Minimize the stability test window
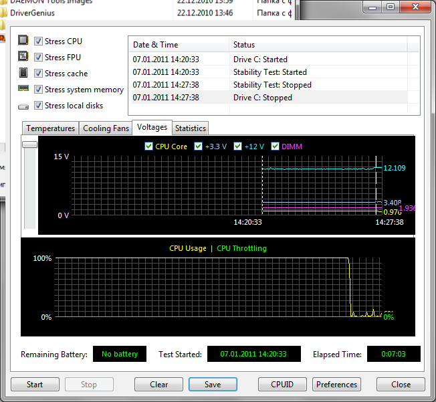This screenshot has height=402, width=436. (x=372, y=7)
